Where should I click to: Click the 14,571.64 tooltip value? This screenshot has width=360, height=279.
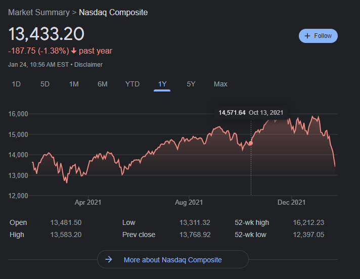[x=232, y=113]
